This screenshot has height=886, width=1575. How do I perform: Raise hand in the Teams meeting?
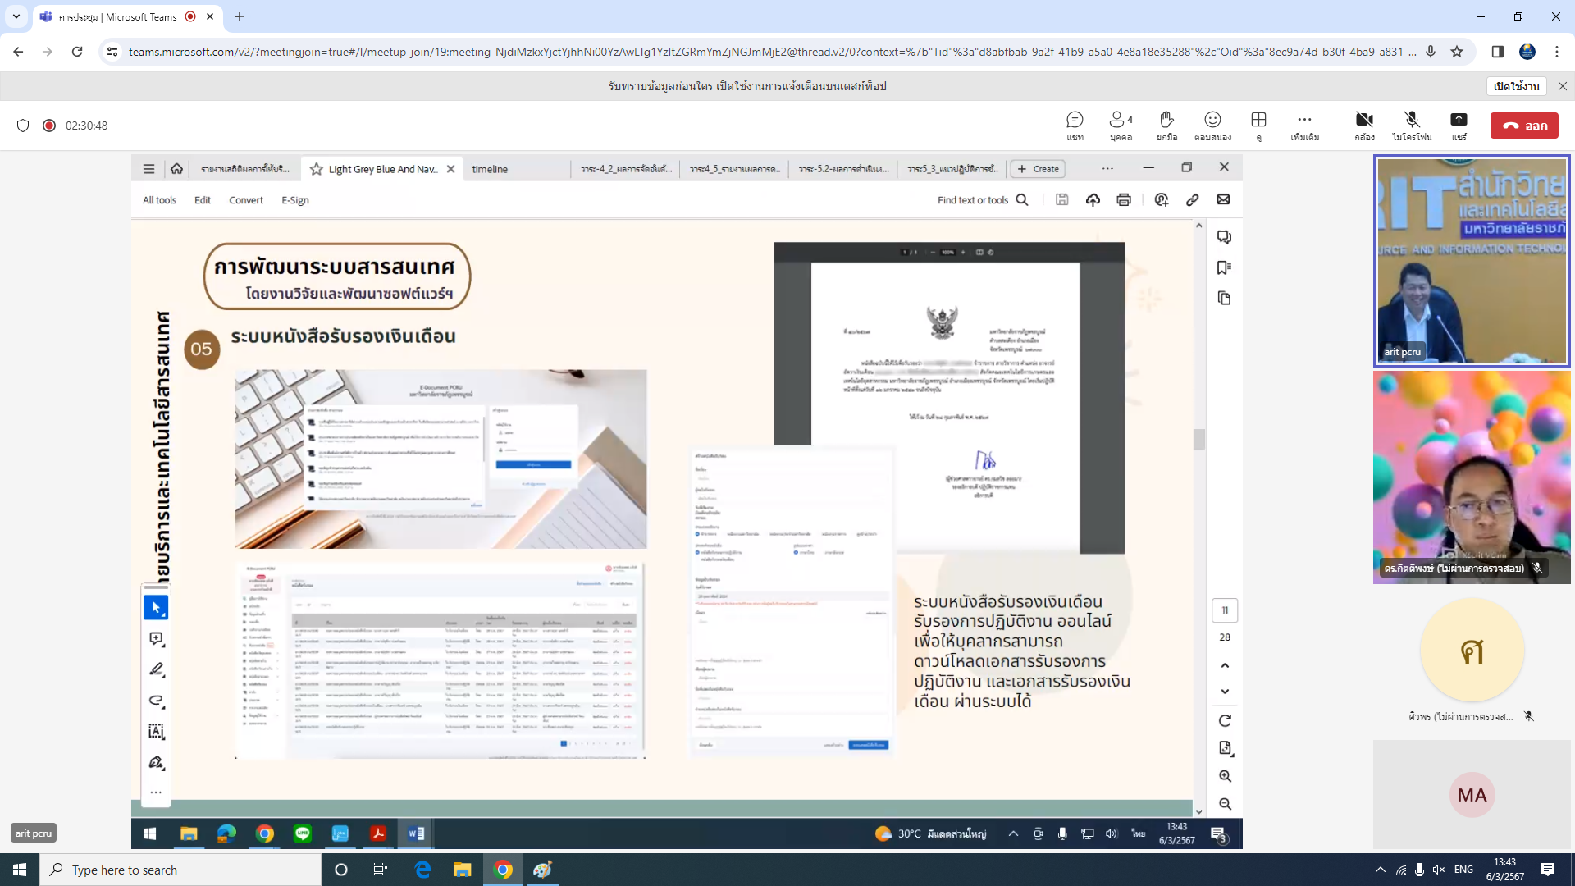coord(1166,126)
